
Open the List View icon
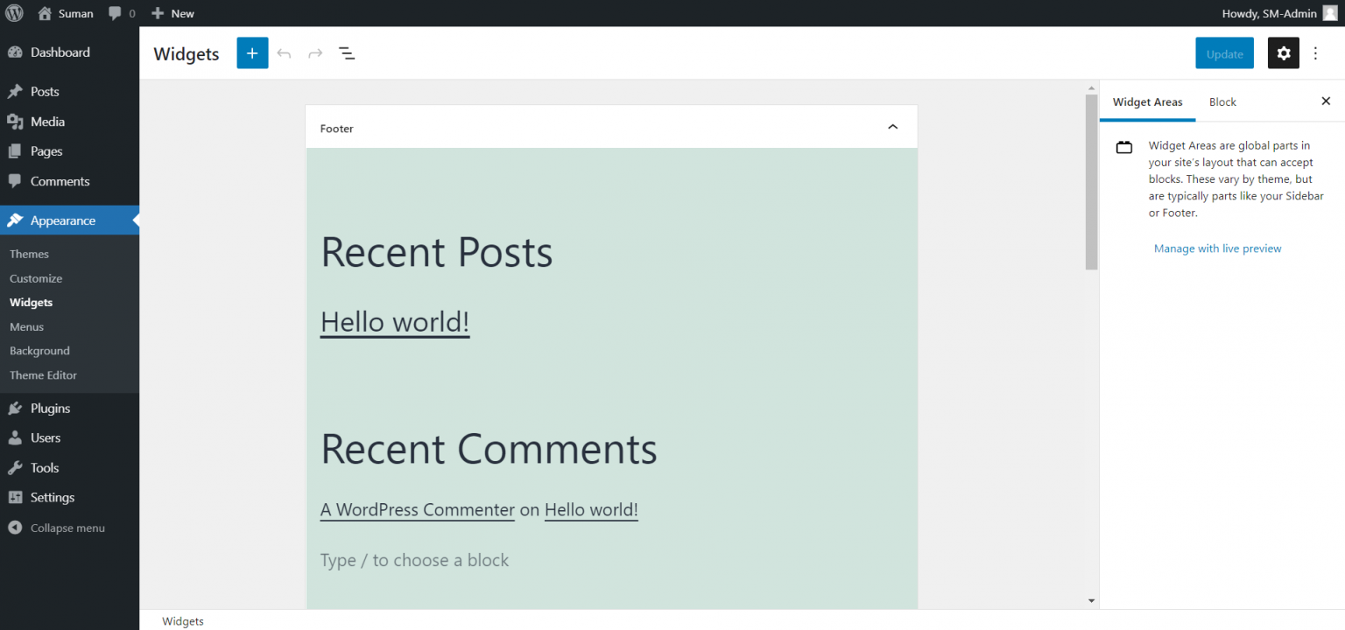[347, 53]
